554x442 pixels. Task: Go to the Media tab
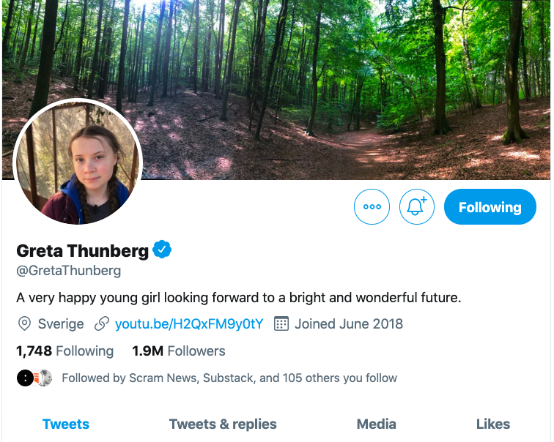coord(377,424)
